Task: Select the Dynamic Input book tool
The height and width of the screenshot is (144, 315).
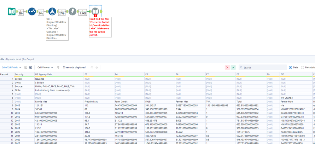Action: tap(96, 11)
